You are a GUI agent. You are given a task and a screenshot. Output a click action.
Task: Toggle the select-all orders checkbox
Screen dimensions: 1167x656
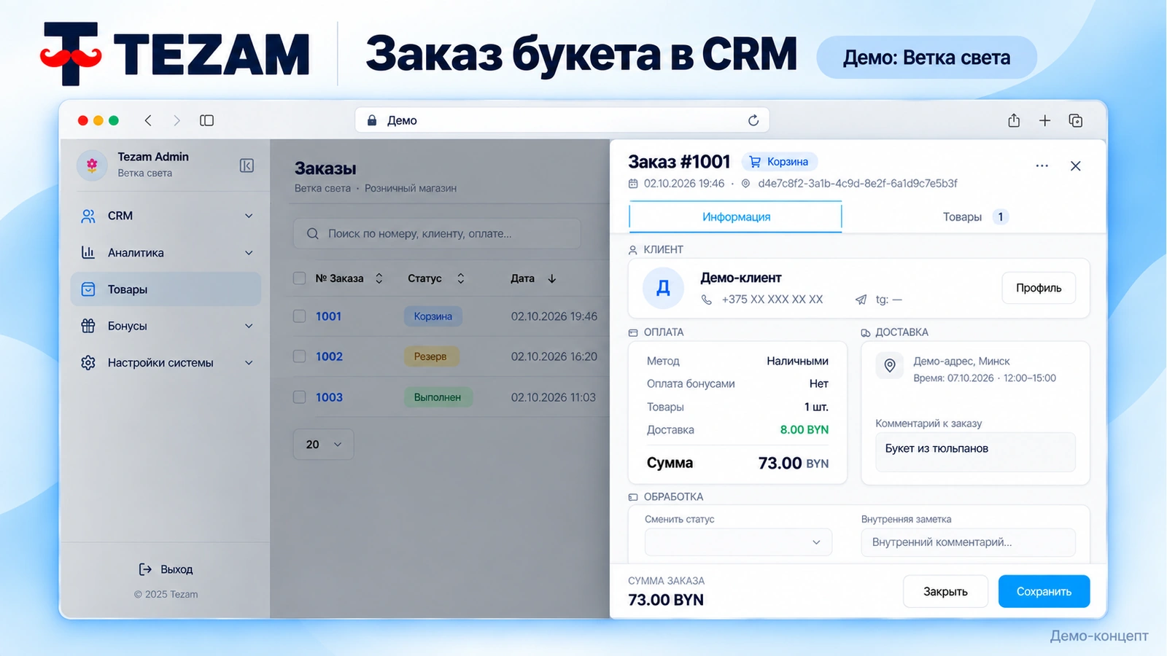[x=299, y=278]
